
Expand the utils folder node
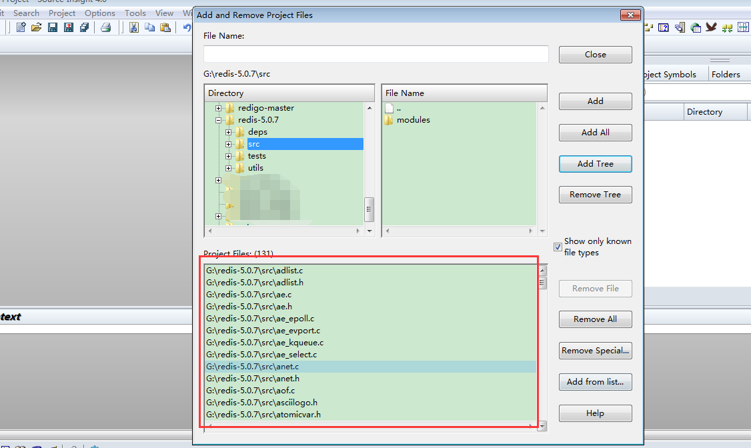point(229,168)
